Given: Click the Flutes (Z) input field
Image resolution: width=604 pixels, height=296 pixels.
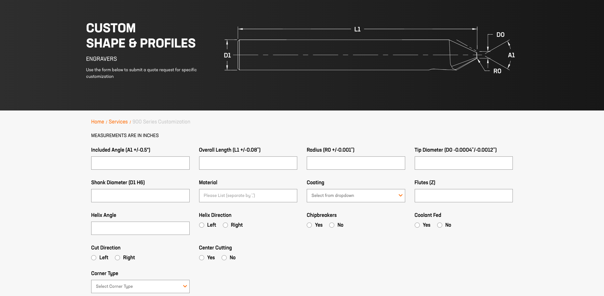Looking at the screenshot, I should click(463, 196).
